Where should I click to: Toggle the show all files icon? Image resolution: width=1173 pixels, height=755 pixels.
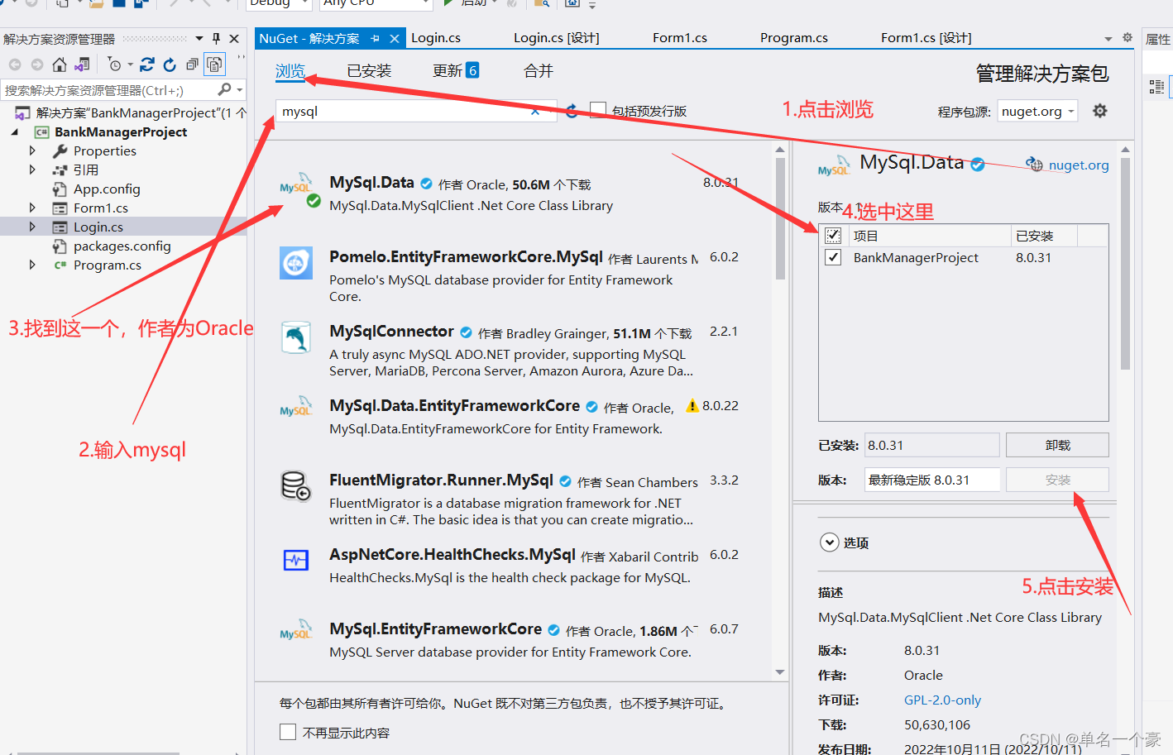click(x=214, y=65)
